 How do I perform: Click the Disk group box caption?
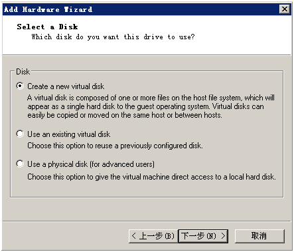tap(23, 72)
